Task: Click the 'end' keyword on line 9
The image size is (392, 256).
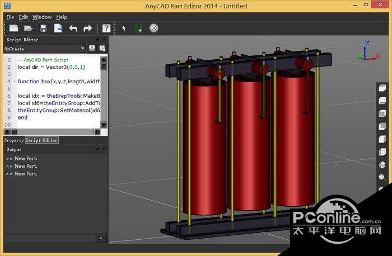Action: coord(22,117)
